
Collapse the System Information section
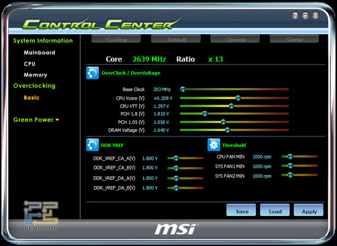(x=43, y=40)
